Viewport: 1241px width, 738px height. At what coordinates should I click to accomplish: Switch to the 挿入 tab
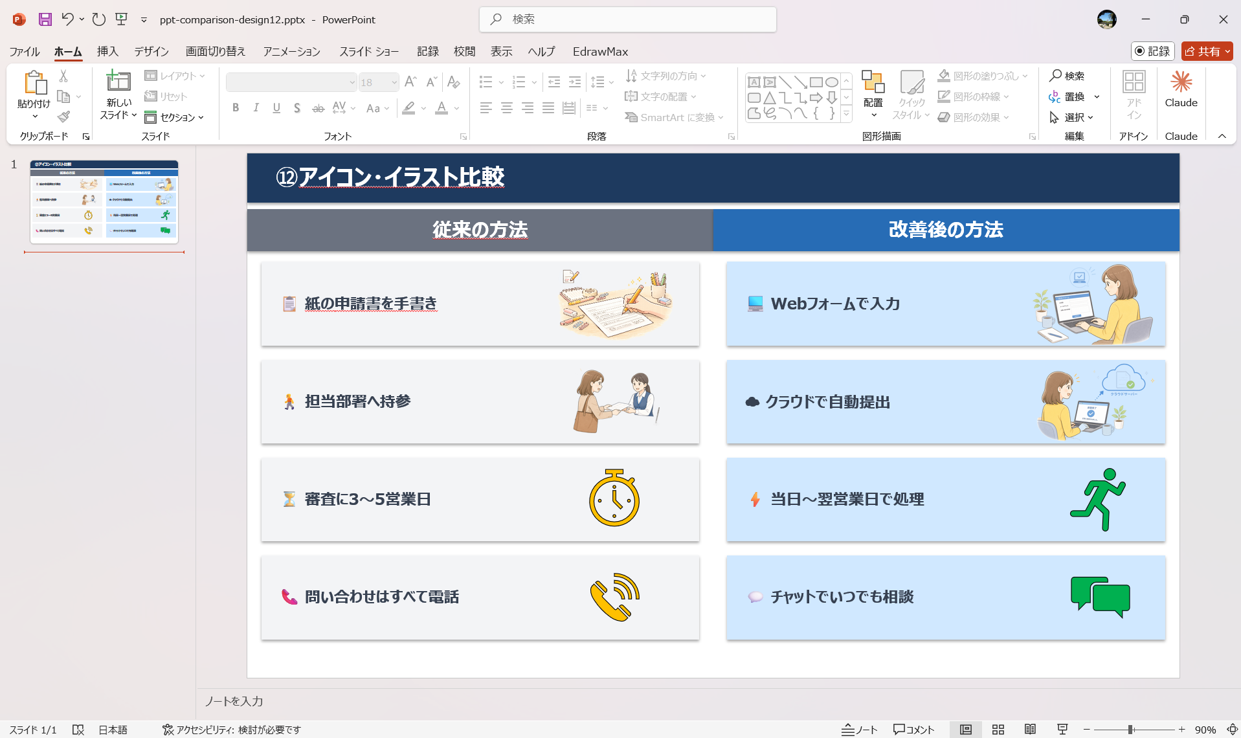tap(107, 51)
